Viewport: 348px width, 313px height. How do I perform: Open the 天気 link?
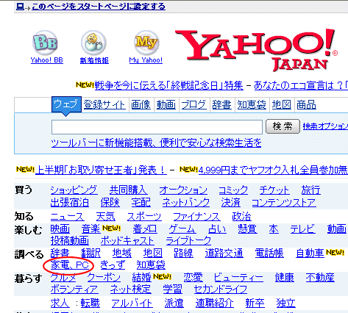pyautogui.click(x=105, y=217)
